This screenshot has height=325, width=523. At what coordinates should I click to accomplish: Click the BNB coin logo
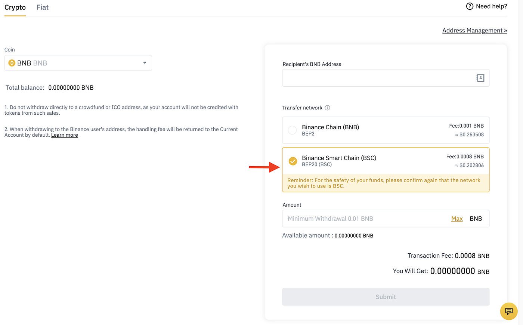click(x=11, y=63)
